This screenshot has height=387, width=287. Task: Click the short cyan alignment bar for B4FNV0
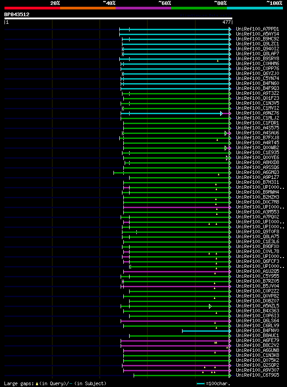[206, 331]
